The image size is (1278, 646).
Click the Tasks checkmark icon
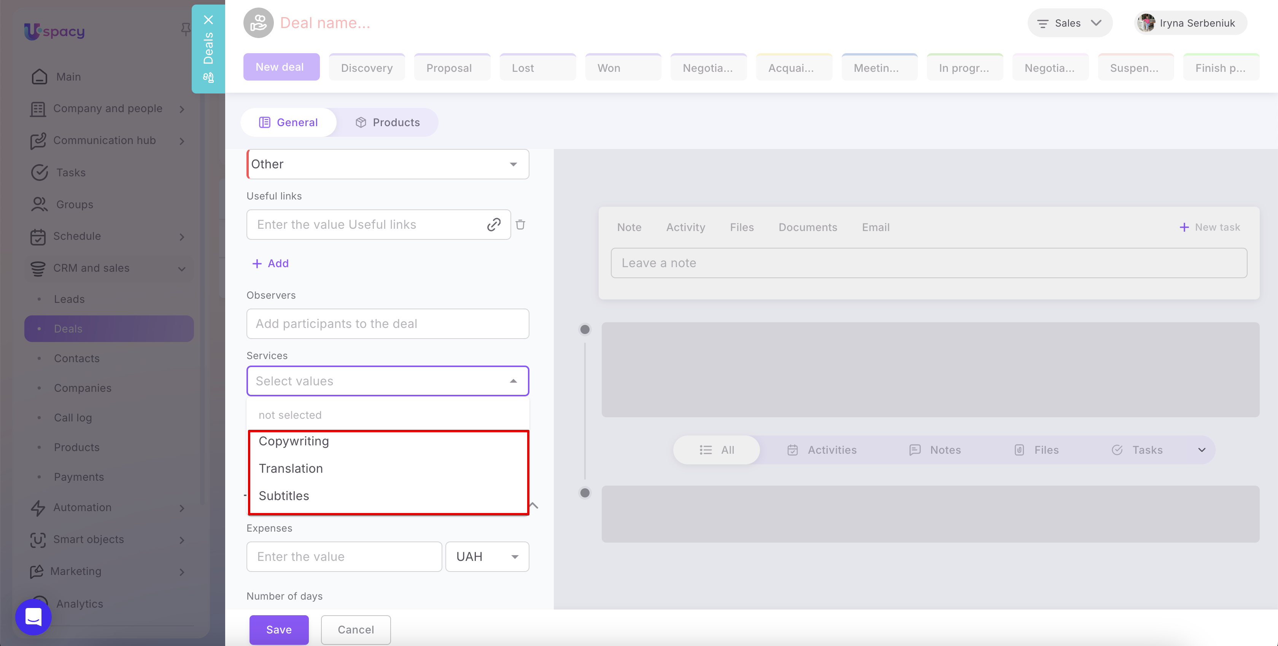[x=39, y=173]
